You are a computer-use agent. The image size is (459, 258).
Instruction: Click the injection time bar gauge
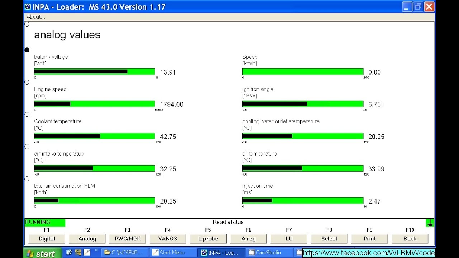(x=303, y=201)
